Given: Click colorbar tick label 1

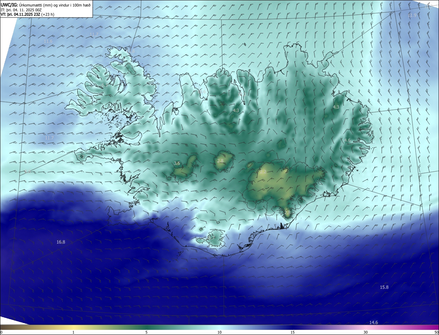Looking at the screenshot, I should coord(73,332).
